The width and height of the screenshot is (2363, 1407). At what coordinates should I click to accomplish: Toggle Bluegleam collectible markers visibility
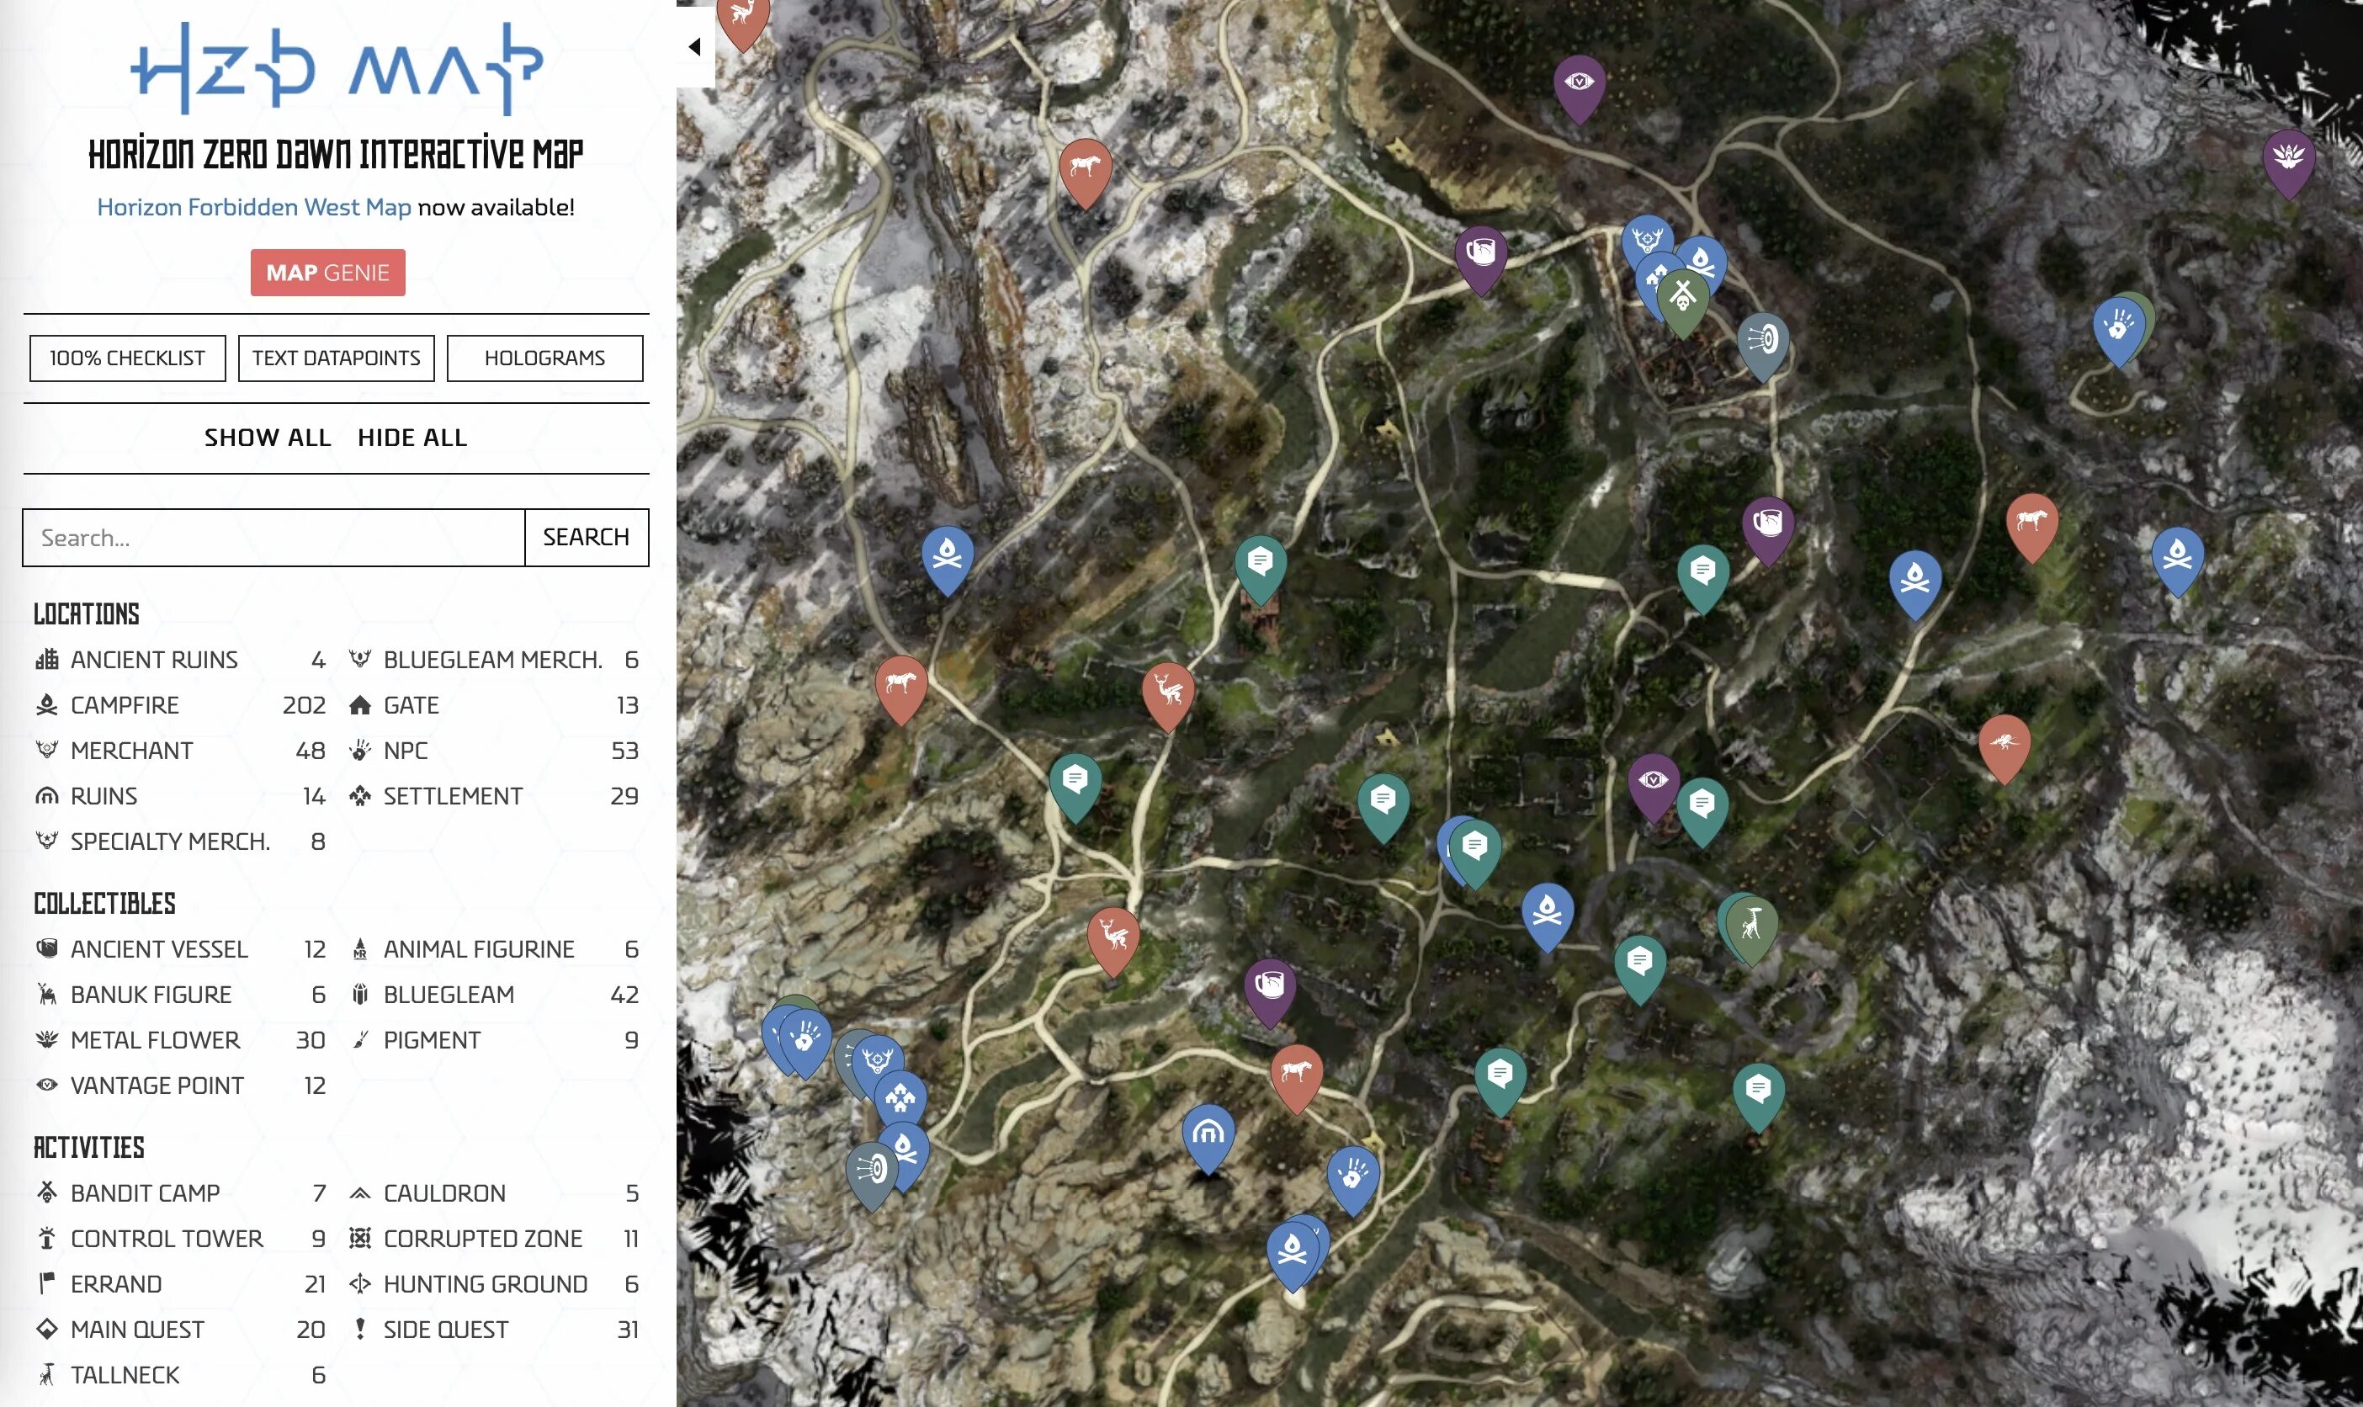449,995
